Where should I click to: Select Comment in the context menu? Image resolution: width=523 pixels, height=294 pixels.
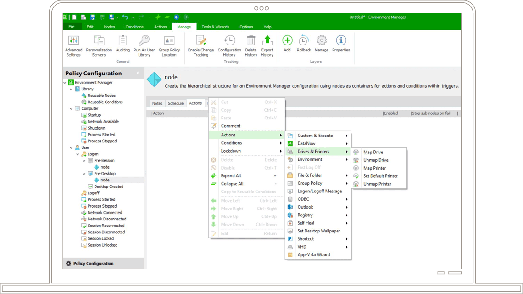coord(247,126)
